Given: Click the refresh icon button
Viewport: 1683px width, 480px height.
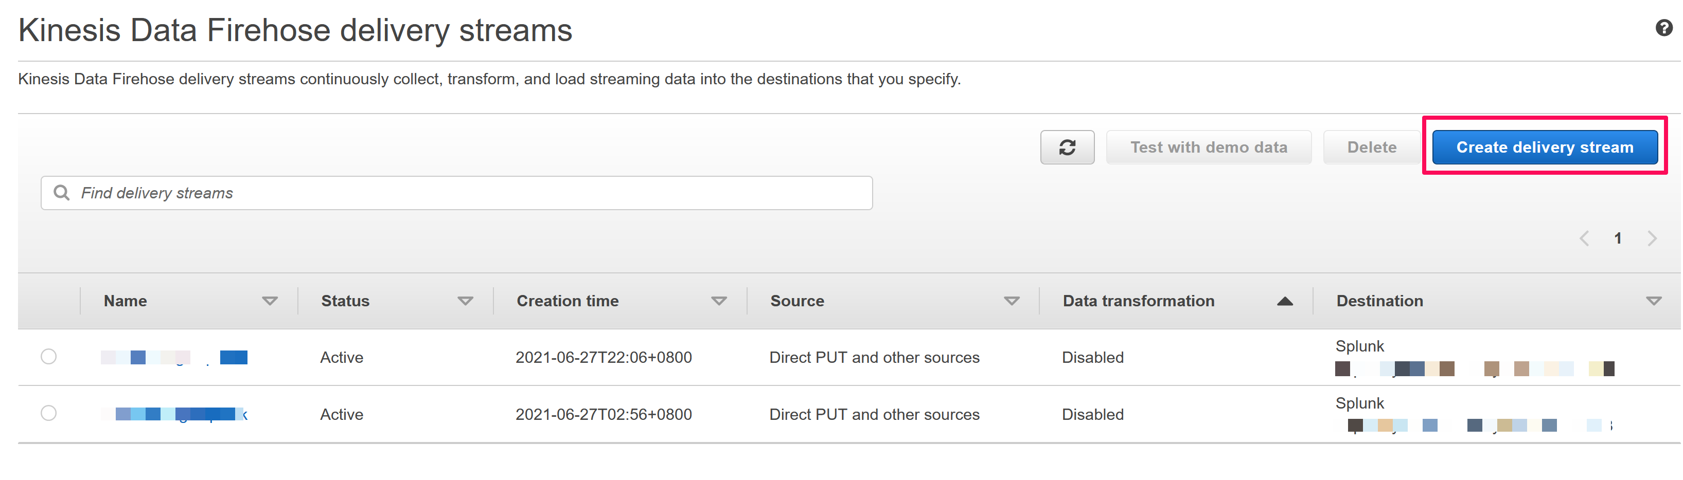Looking at the screenshot, I should (1067, 147).
